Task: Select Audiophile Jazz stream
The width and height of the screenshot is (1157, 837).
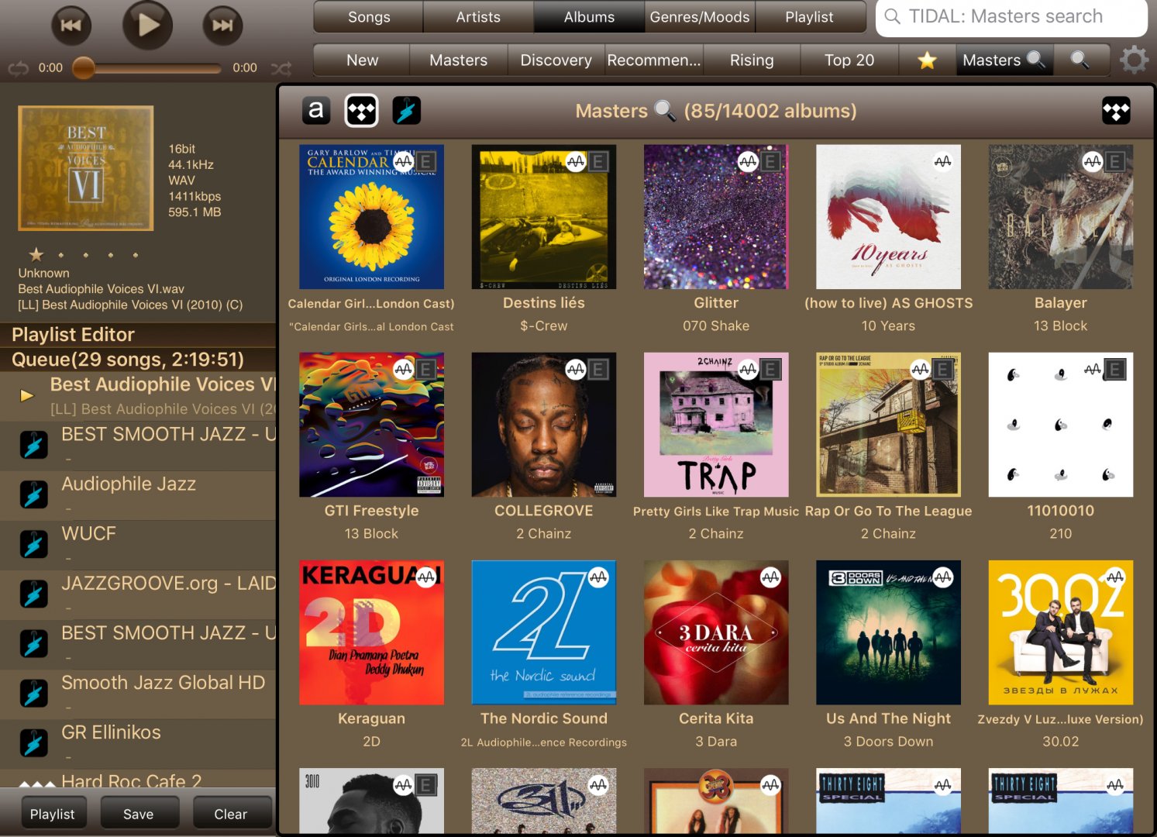Action: [138, 494]
